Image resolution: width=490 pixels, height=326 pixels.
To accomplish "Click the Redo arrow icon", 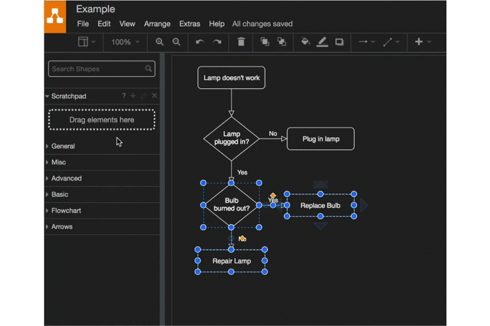I will (x=217, y=42).
